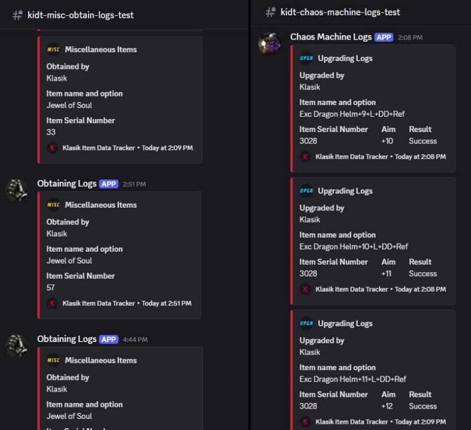Viewport: 471px width, 430px height.
Task: Click APP badge next to Chaos Machine Logs
Action: (384, 37)
